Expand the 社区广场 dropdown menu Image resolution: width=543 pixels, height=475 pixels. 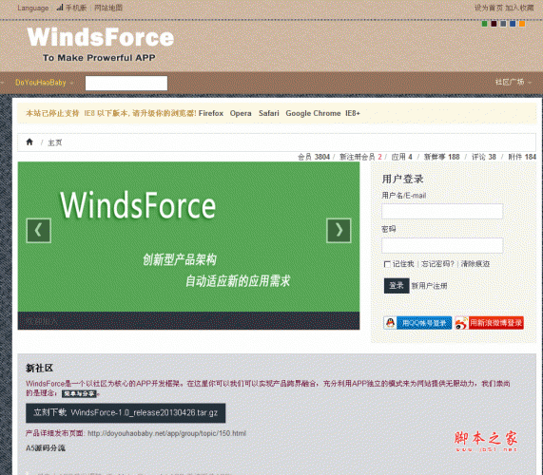pos(513,83)
